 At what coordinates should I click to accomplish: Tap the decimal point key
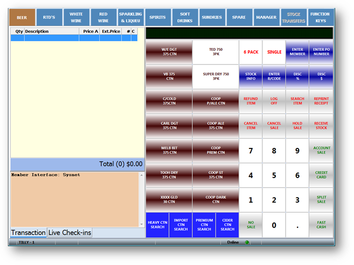click(x=297, y=225)
